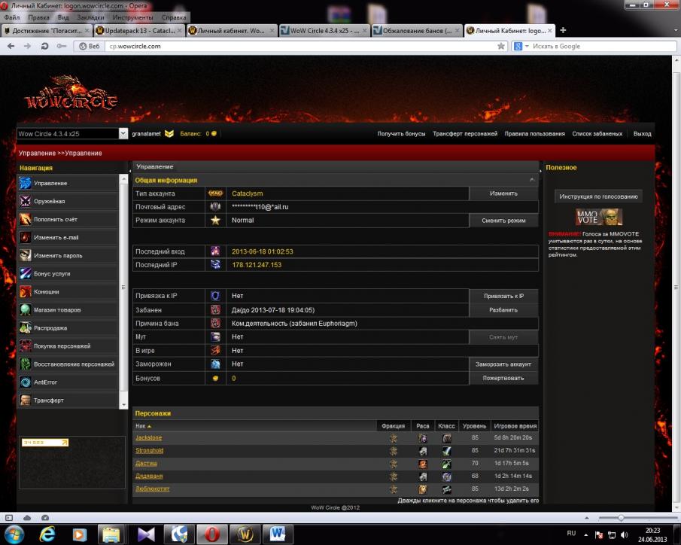Open the Jackstone character link

click(148, 437)
